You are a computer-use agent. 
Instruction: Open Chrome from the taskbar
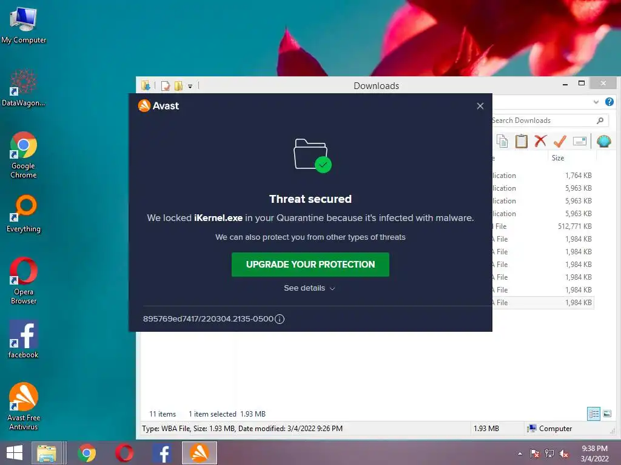87,453
